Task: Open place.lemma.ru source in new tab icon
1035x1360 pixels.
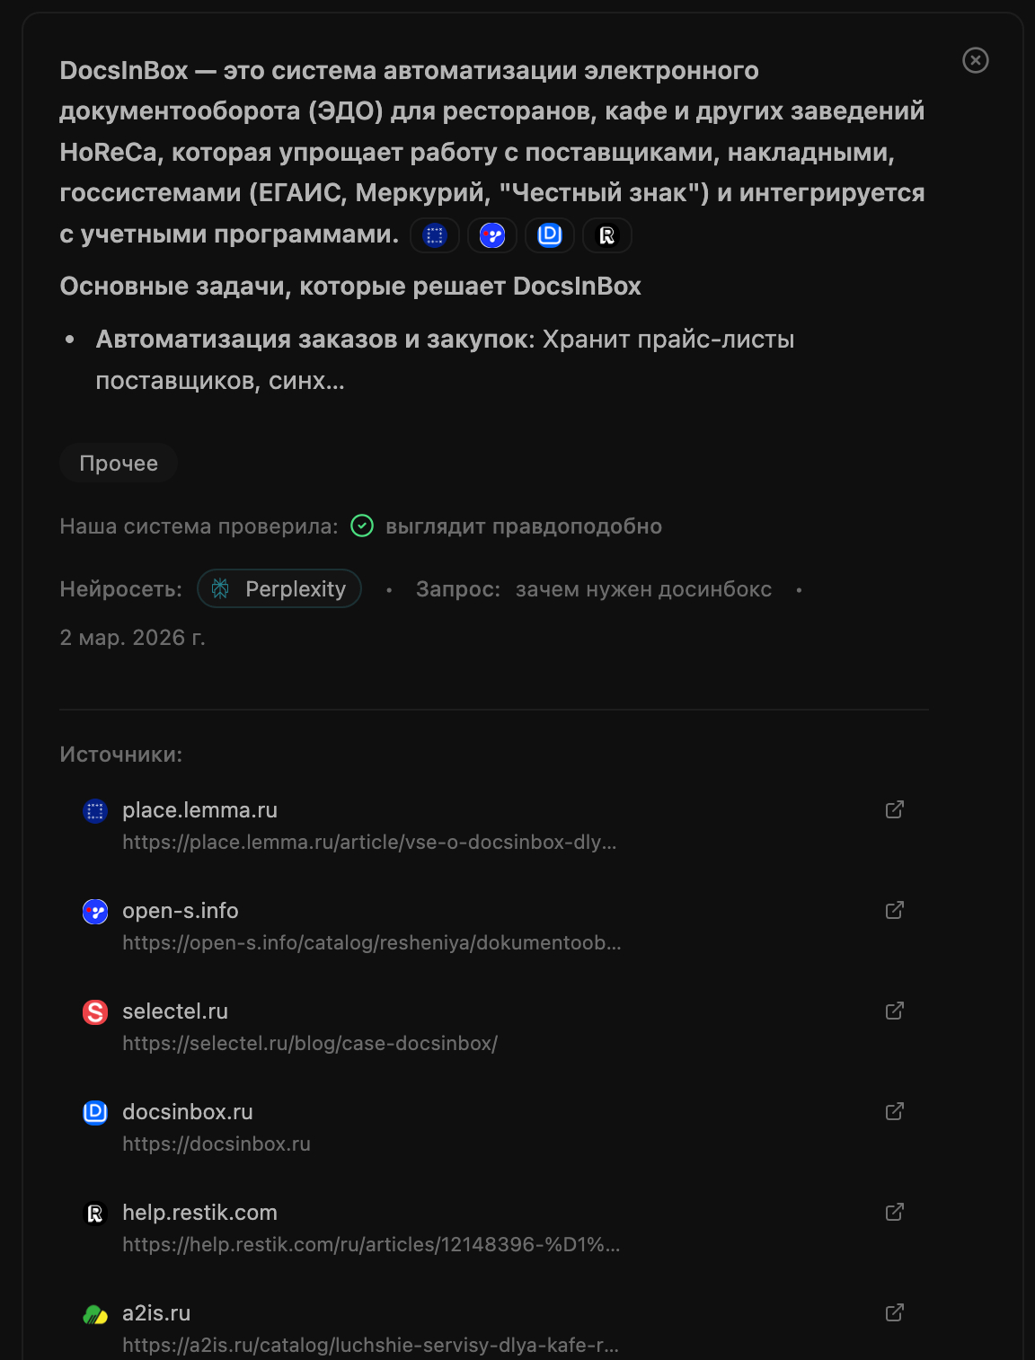Action: tap(894, 809)
